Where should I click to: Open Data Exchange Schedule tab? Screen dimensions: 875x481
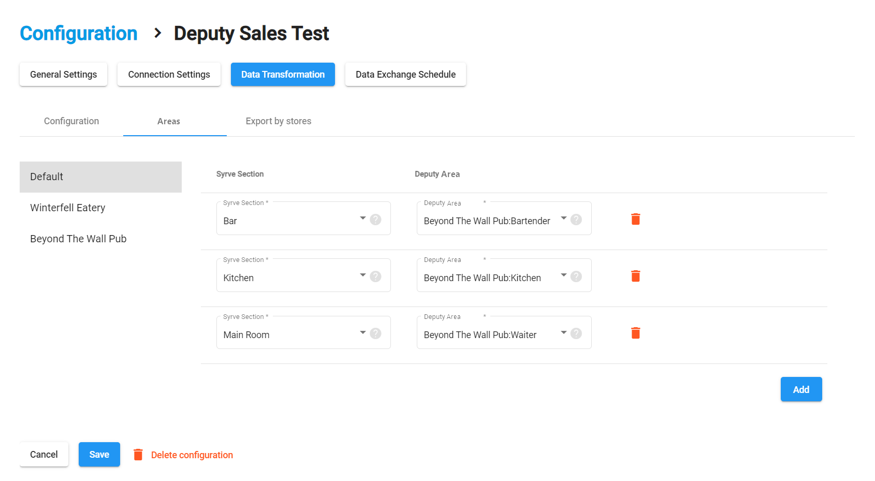pos(405,75)
